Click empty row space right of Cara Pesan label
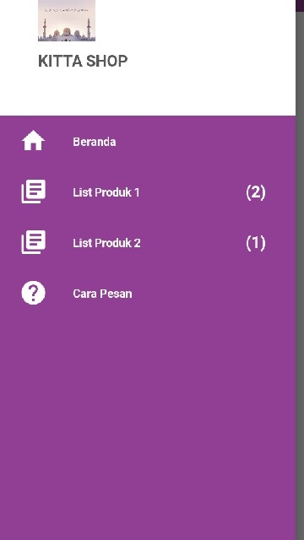The height and width of the screenshot is (540, 304). coord(213,294)
